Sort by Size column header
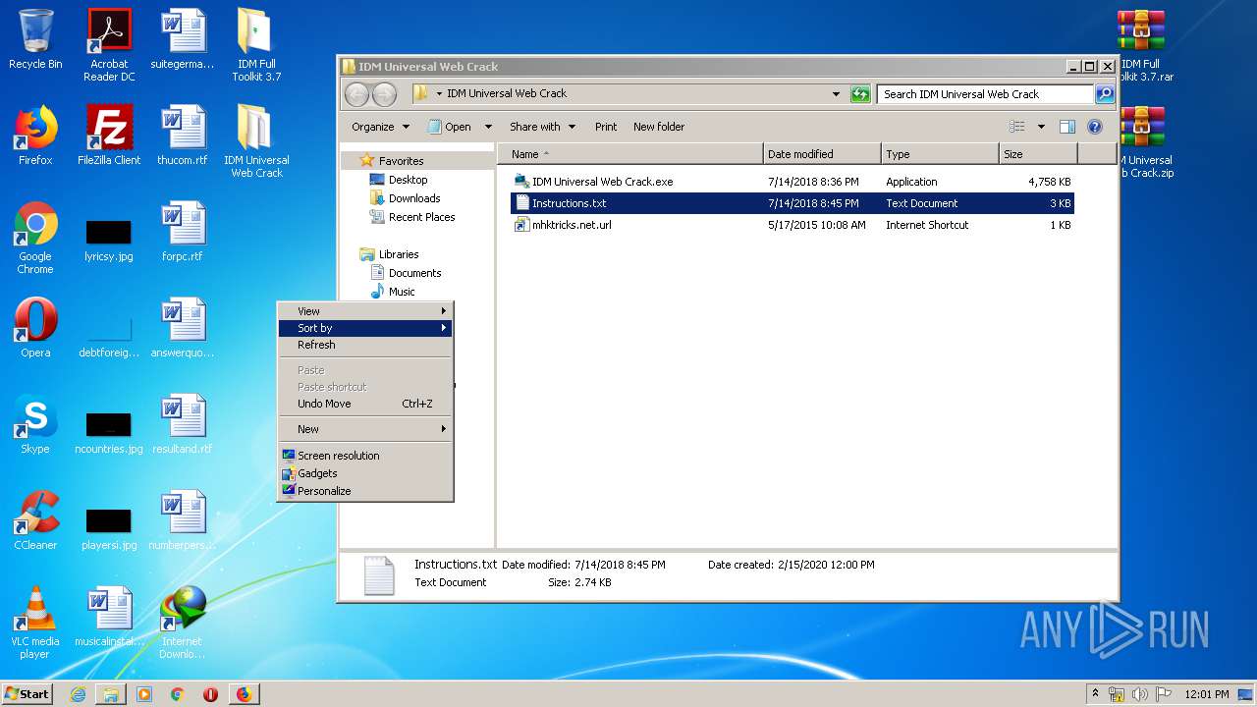The height and width of the screenshot is (707, 1257). [x=1038, y=154]
